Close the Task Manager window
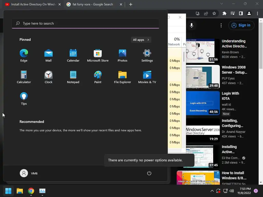 [180, 17]
